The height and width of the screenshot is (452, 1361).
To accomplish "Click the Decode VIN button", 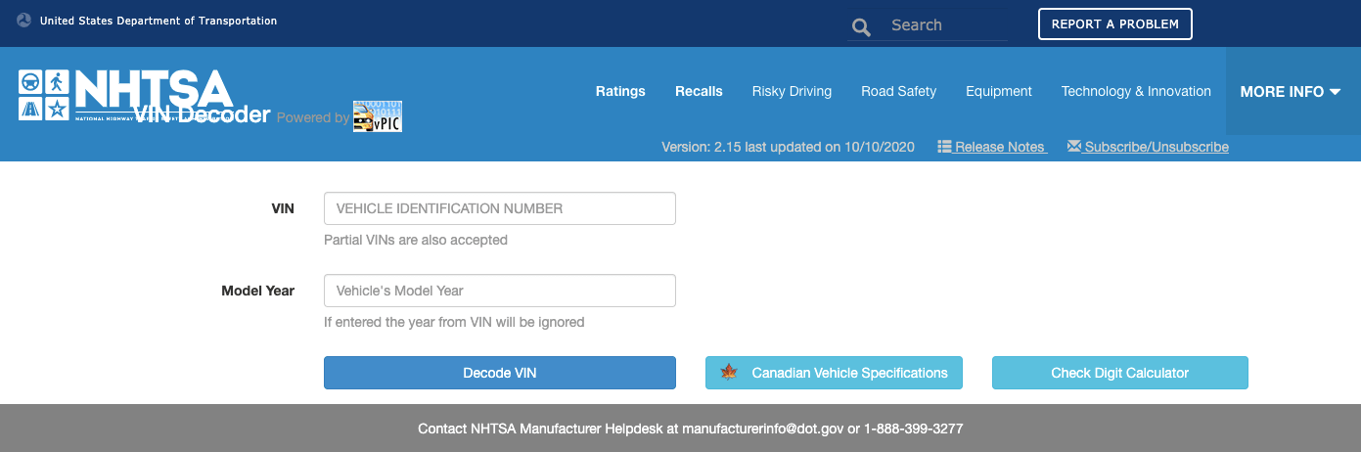I will 500,373.
